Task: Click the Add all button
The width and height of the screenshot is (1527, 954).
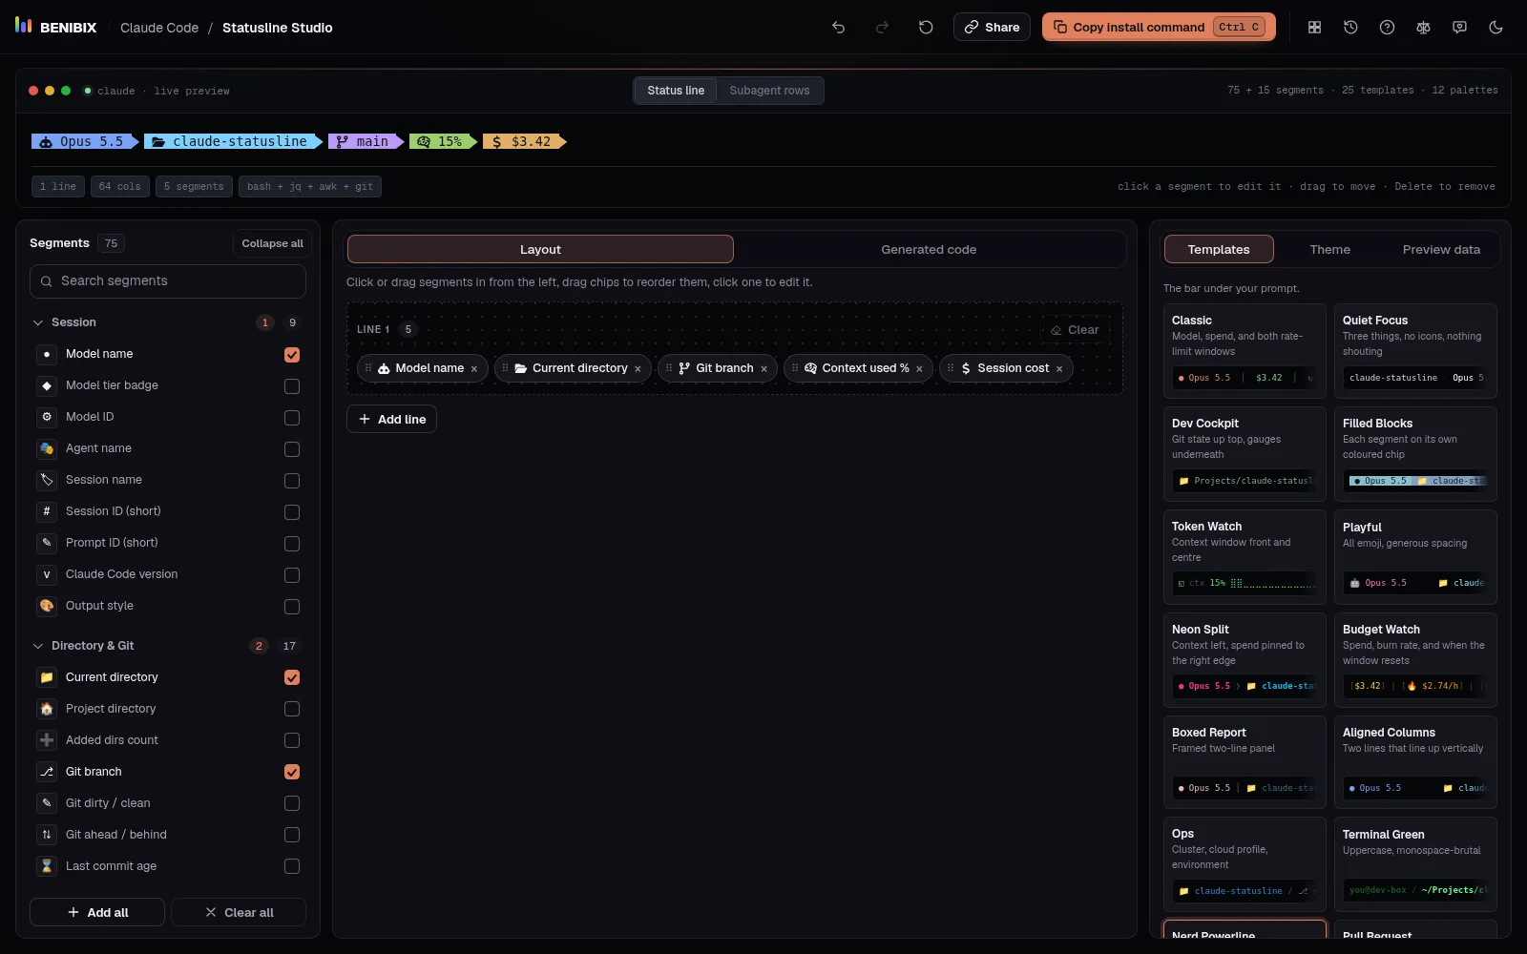Action: [97, 912]
